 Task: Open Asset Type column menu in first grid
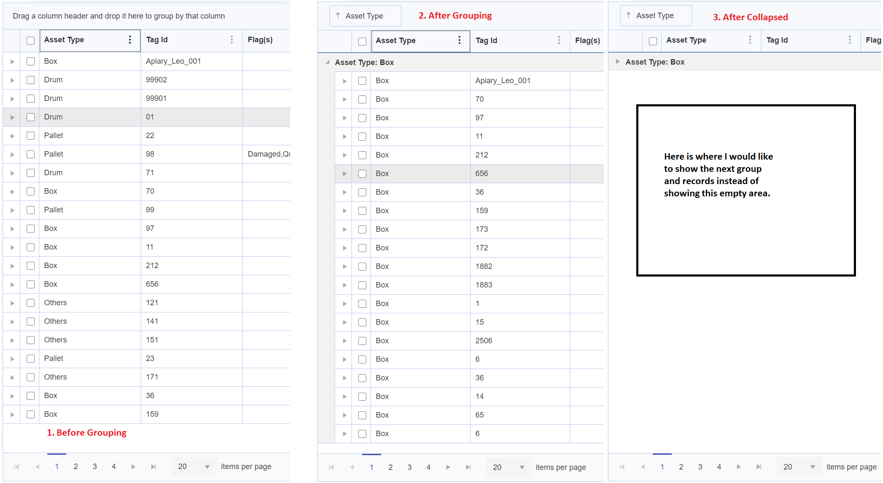(130, 40)
